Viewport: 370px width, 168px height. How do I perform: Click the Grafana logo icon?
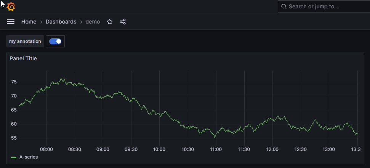(11, 6)
